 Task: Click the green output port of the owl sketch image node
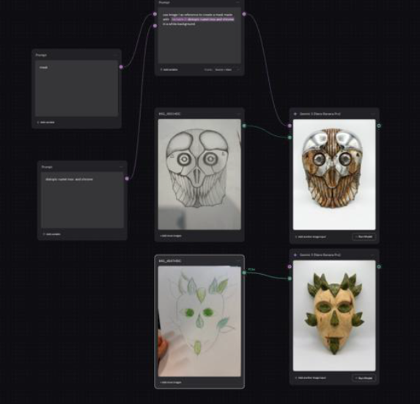(x=244, y=126)
